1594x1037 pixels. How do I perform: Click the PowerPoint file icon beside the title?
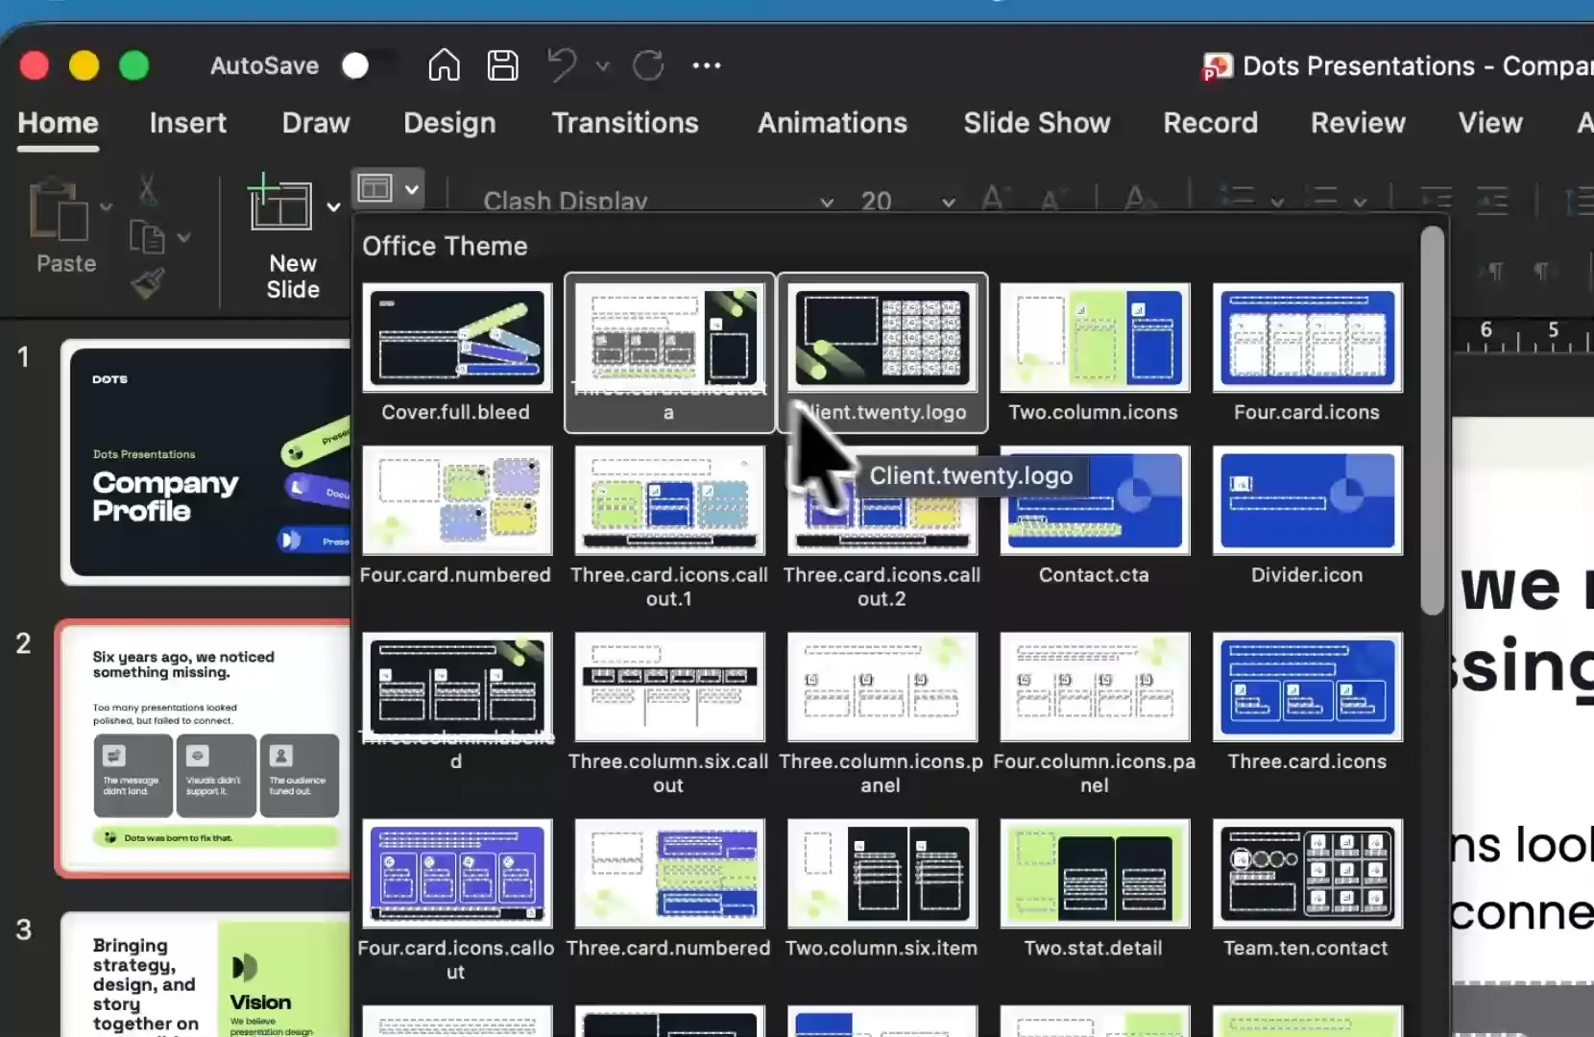click(1217, 67)
